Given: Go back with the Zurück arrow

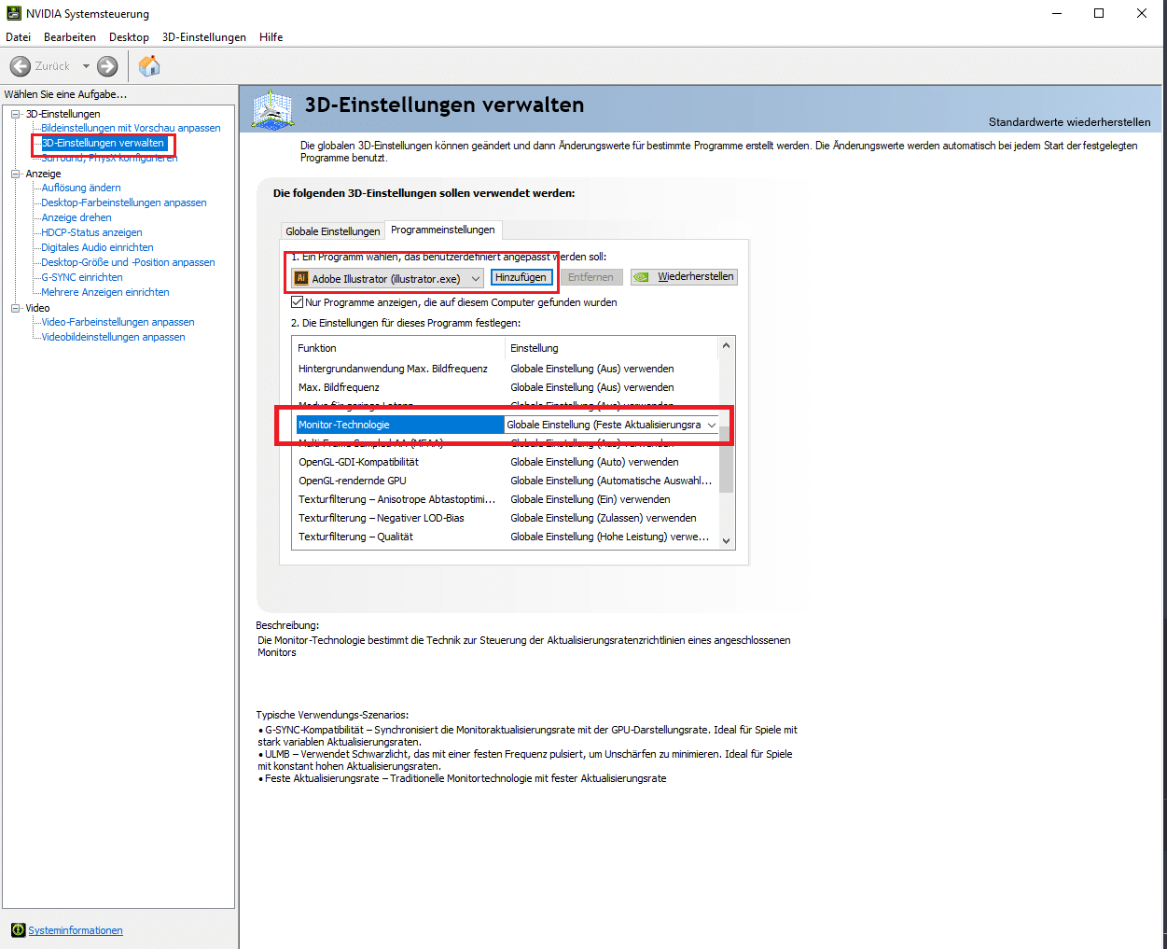Looking at the screenshot, I should tap(21, 66).
